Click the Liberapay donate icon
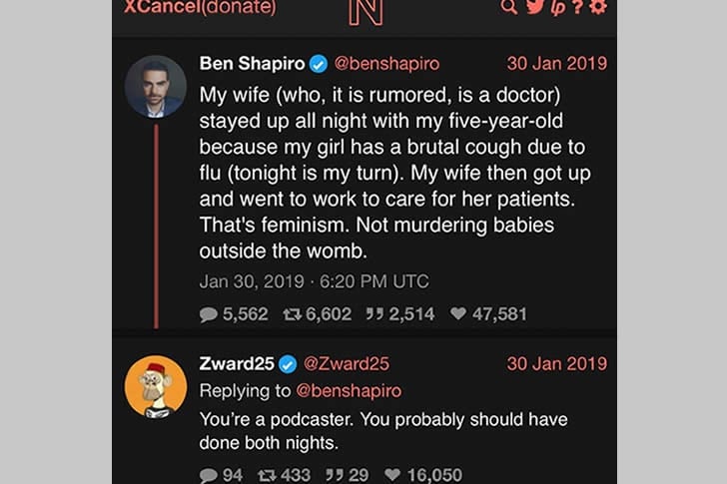 click(560, 7)
